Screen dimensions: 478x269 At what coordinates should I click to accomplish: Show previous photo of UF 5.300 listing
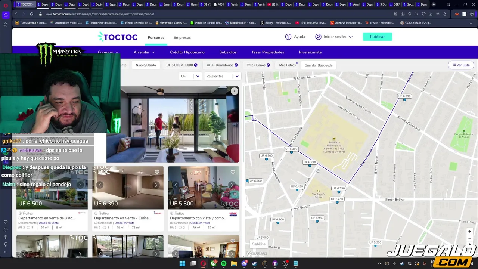pyautogui.click(x=176, y=185)
